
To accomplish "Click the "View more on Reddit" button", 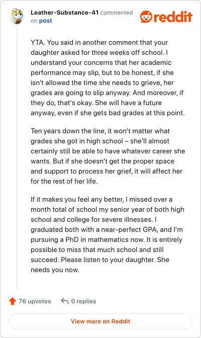I will tap(100, 321).
